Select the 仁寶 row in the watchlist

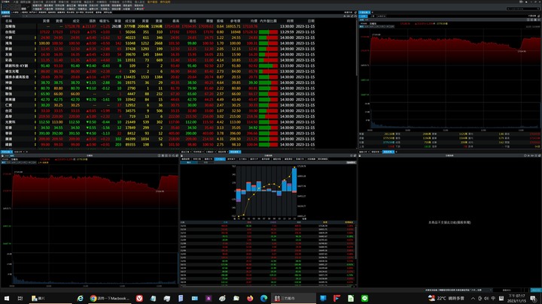pyautogui.click(x=160, y=105)
